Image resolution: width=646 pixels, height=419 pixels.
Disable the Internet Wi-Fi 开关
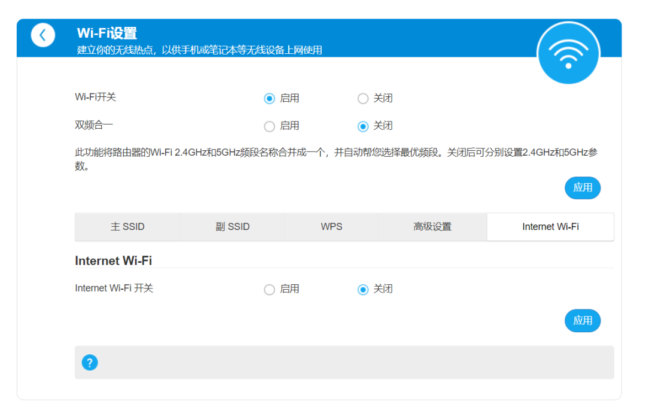(x=362, y=289)
